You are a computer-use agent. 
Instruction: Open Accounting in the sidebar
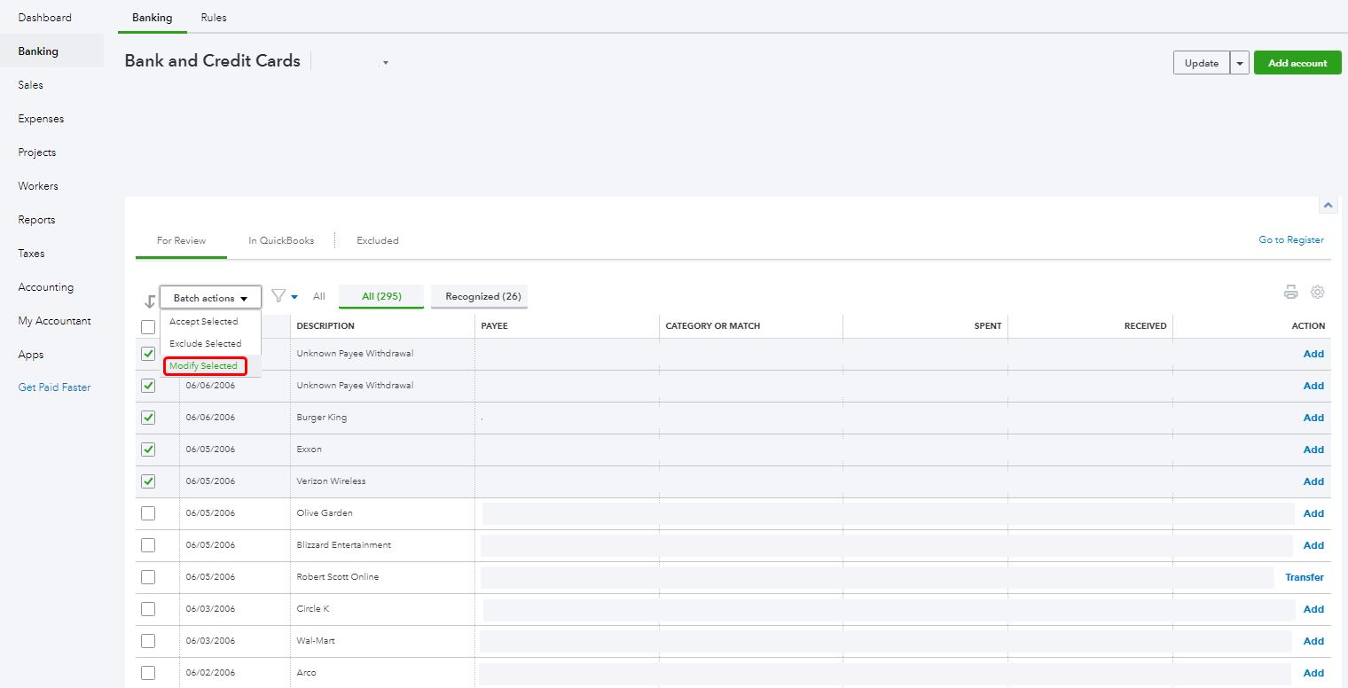coord(46,287)
